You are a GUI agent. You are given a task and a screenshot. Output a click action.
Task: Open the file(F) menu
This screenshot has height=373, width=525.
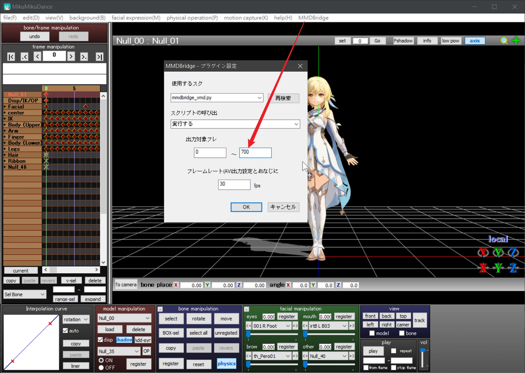pos(10,18)
